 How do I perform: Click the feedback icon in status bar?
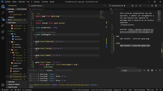tap(157, 90)
